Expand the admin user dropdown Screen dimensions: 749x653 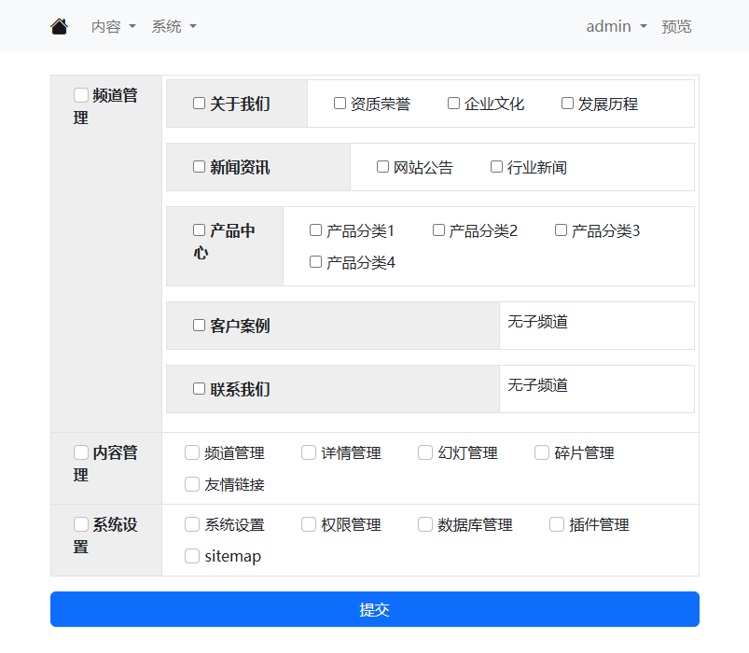coord(617,26)
